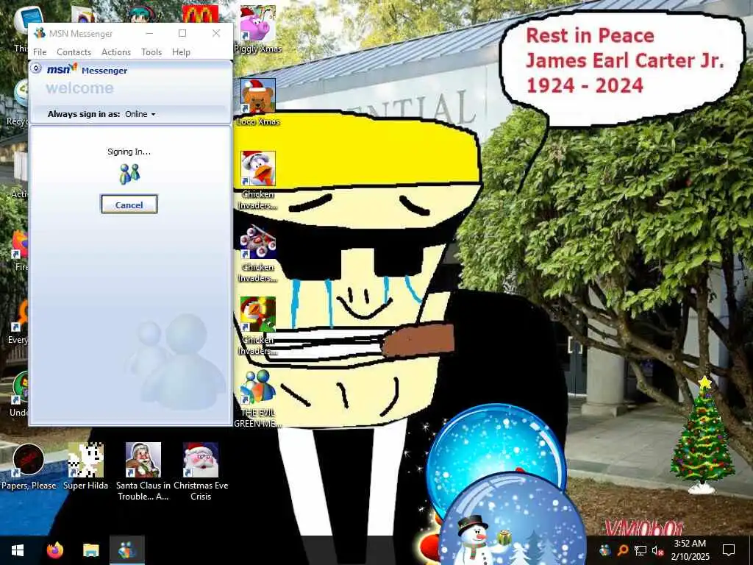Image resolution: width=753 pixels, height=565 pixels.
Task: Click the magnifier icon in system tray
Action: [622, 550]
